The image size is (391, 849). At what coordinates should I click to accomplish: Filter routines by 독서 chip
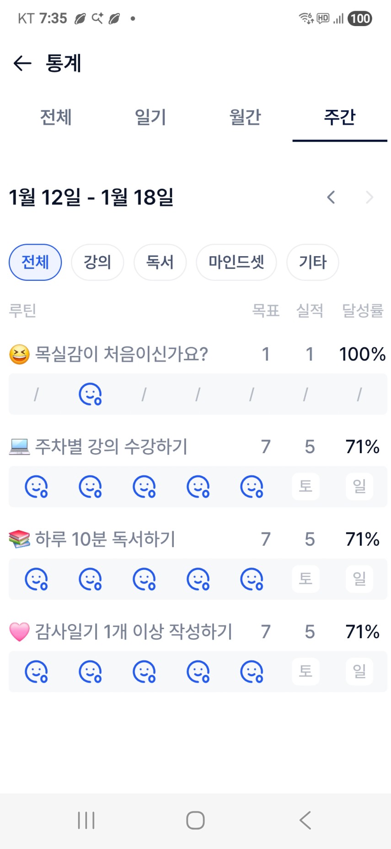[x=160, y=262]
